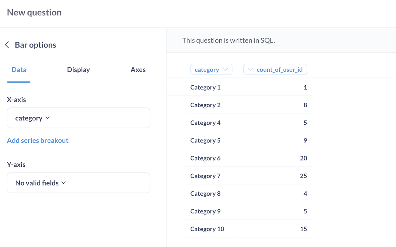Click the Bar options heading
Image resolution: width=396 pixels, height=247 pixels.
click(x=35, y=45)
